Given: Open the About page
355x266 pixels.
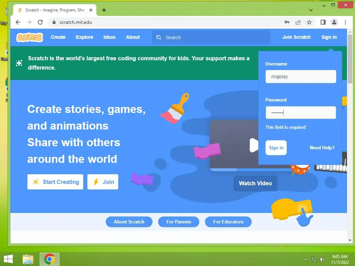Looking at the screenshot, I should 133,37.
